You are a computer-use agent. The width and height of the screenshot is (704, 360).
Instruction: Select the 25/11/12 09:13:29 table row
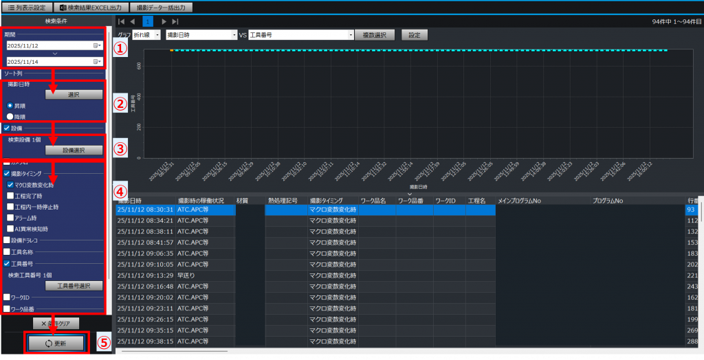[144, 275]
